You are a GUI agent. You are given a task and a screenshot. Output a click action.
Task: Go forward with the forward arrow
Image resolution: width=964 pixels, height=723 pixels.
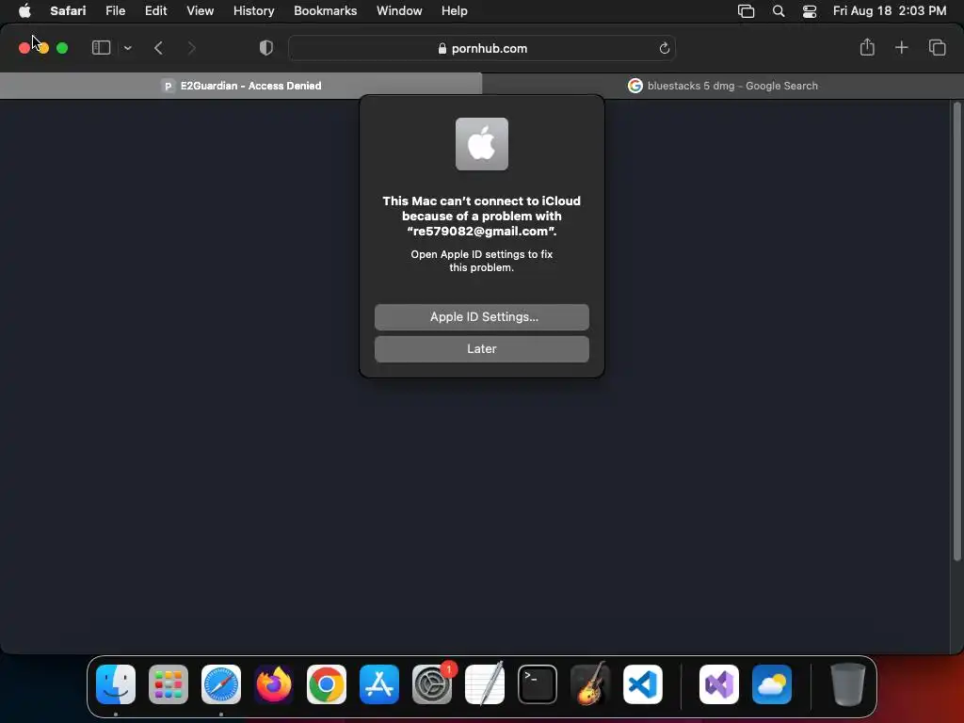click(x=191, y=48)
